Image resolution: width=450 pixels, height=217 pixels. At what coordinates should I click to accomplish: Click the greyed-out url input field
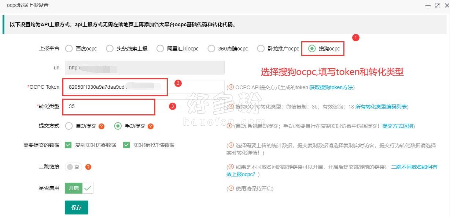[145, 68]
